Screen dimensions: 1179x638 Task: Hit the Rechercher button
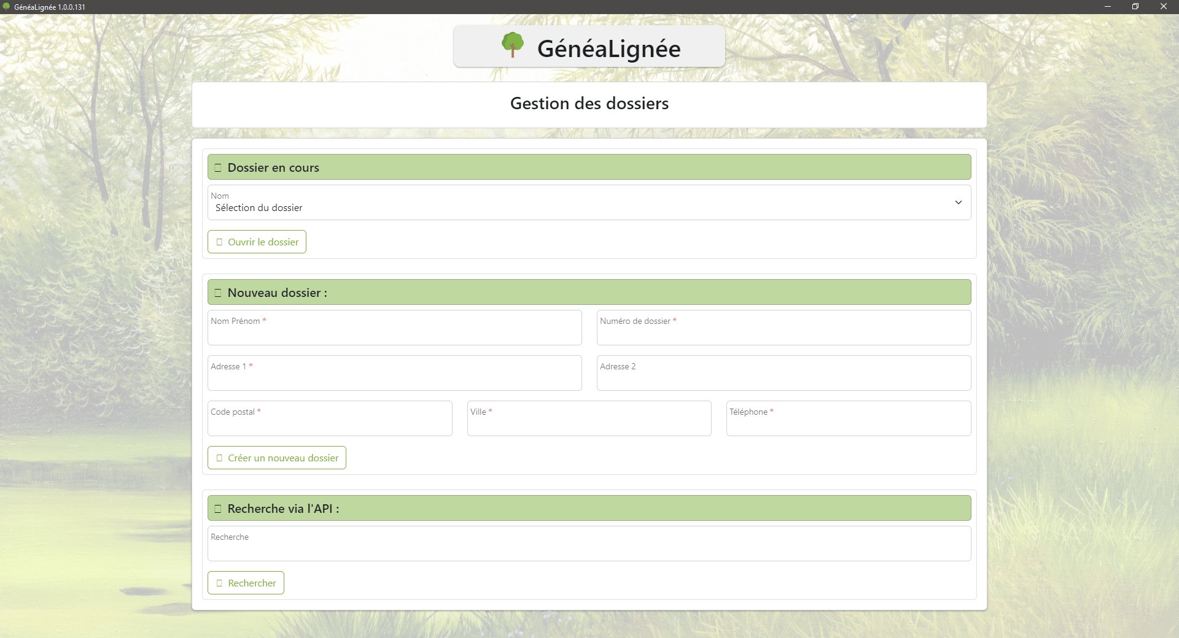[246, 583]
